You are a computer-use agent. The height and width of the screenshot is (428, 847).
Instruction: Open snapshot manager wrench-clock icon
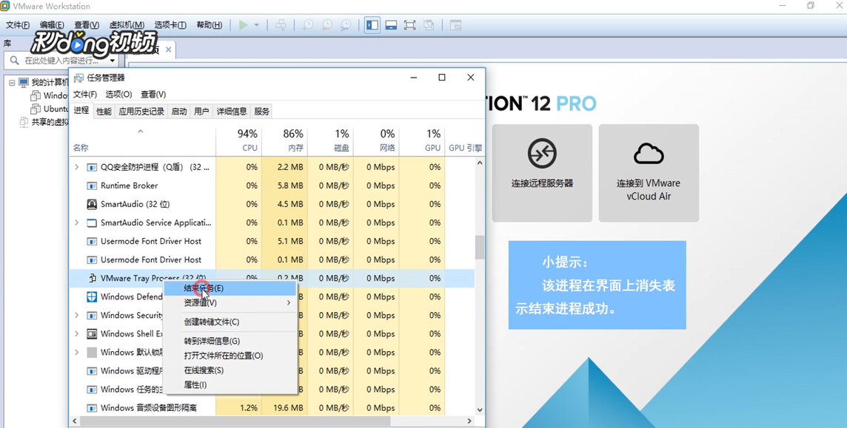point(346,25)
